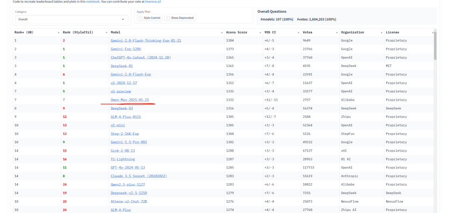Open the Grok-2-08-13 model link
This screenshot has height=213, width=449.
(123, 151)
